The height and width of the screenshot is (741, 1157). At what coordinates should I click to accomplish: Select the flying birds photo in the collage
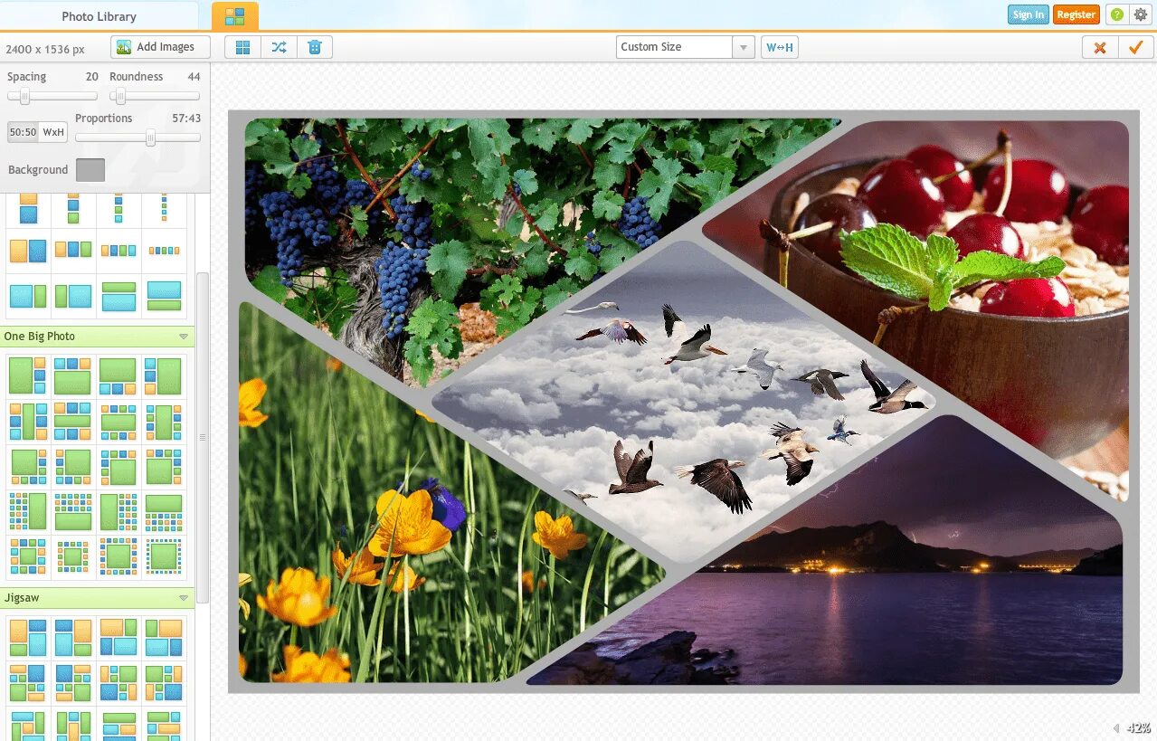683,403
